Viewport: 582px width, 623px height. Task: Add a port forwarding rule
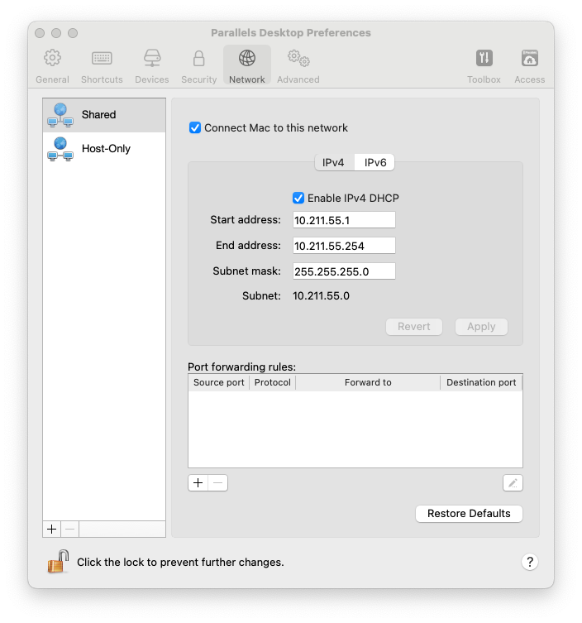coord(198,482)
